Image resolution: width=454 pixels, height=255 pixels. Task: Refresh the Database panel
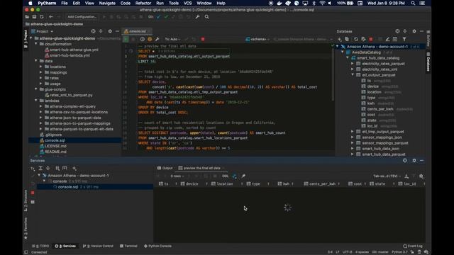pyautogui.click(x=356, y=39)
